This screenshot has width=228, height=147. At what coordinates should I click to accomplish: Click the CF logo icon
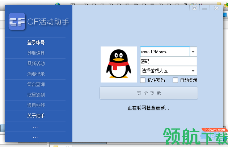[x=17, y=21]
